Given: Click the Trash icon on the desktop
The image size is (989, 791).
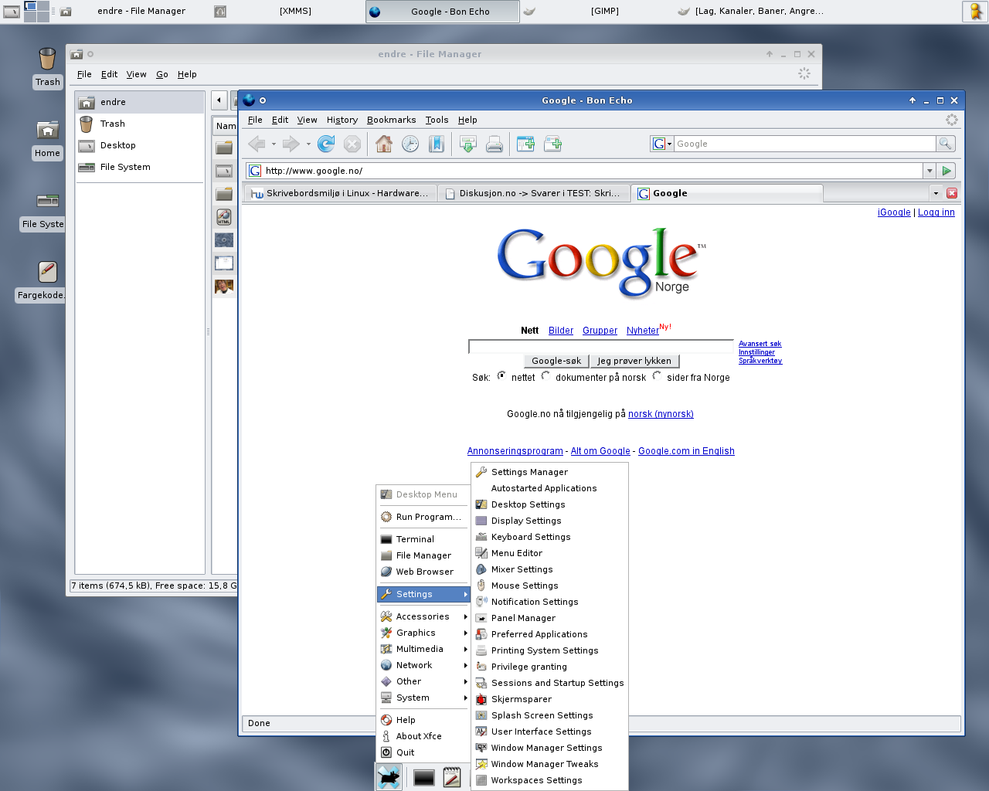Looking at the screenshot, I should pyautogui.click(x=47, y=60).
